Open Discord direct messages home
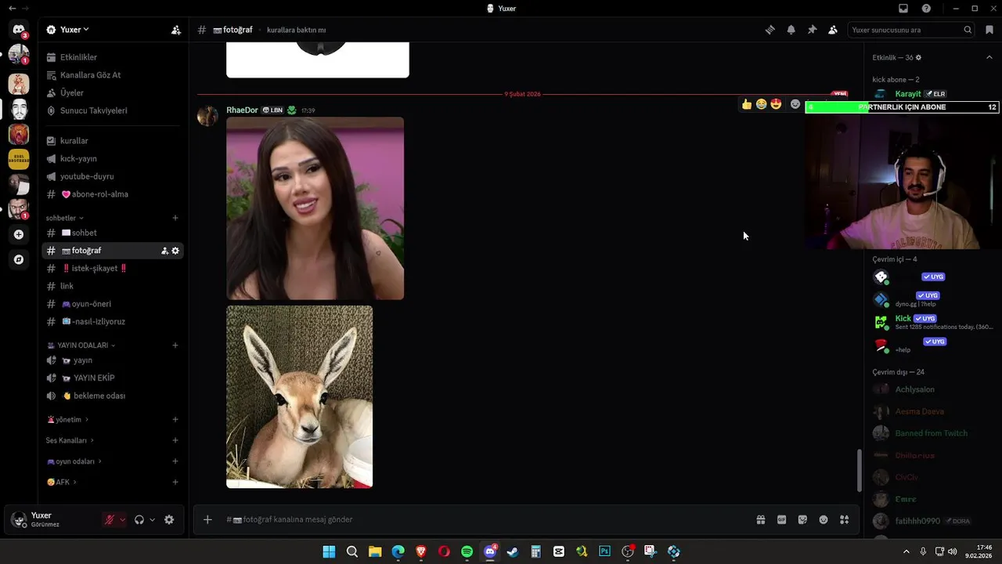This screenshot has height=564, width=1002. tap(19, 30)
